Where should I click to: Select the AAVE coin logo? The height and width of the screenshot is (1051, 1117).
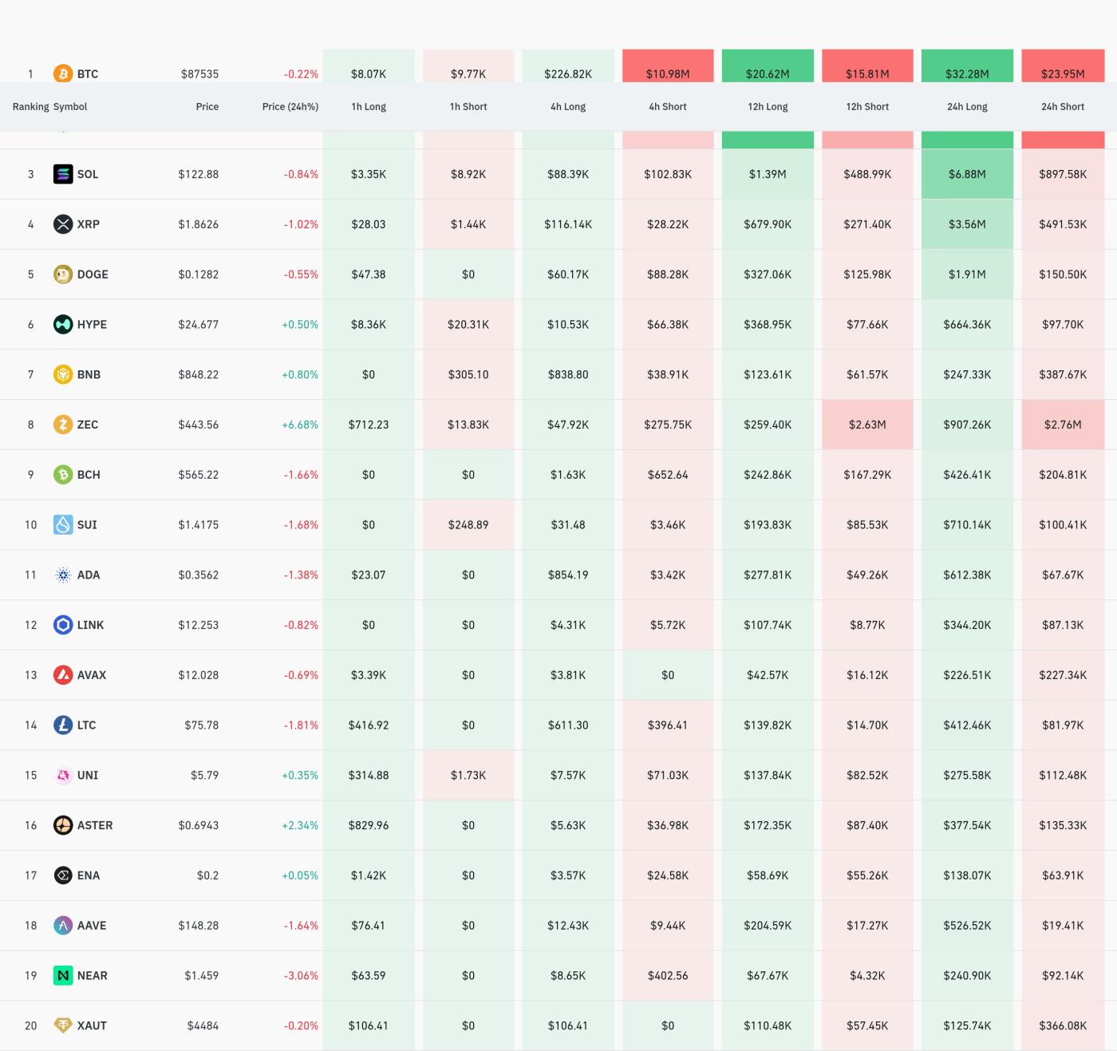click(62, 925)
